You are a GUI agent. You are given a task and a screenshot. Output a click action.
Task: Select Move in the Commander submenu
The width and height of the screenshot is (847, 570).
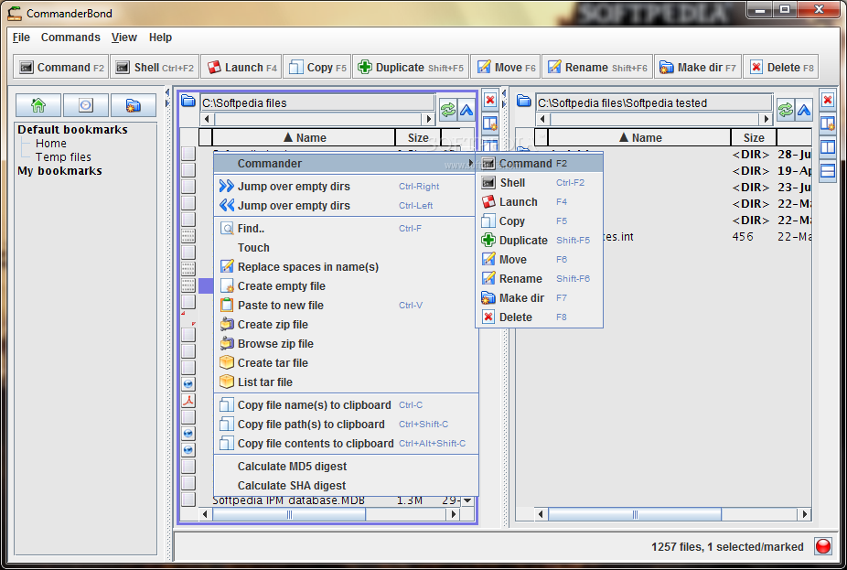coord(539,259)
